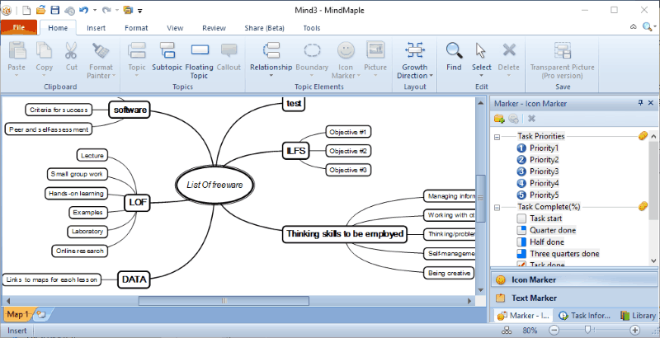660x338 pixels.
Task: Open the Undo history dropdown arrow
Action: coord(95,11)
